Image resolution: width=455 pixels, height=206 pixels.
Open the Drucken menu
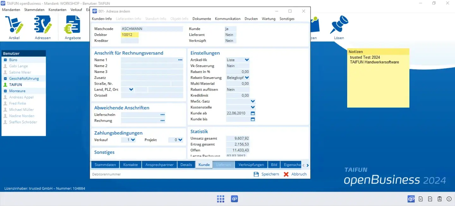tap(251, 19)
